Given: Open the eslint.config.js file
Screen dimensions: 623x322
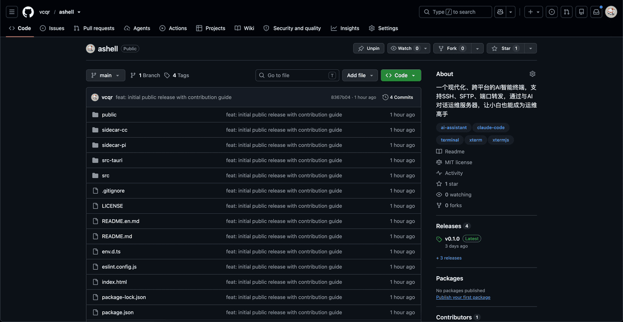Looking at the screenshot, I should coord(119,267).
